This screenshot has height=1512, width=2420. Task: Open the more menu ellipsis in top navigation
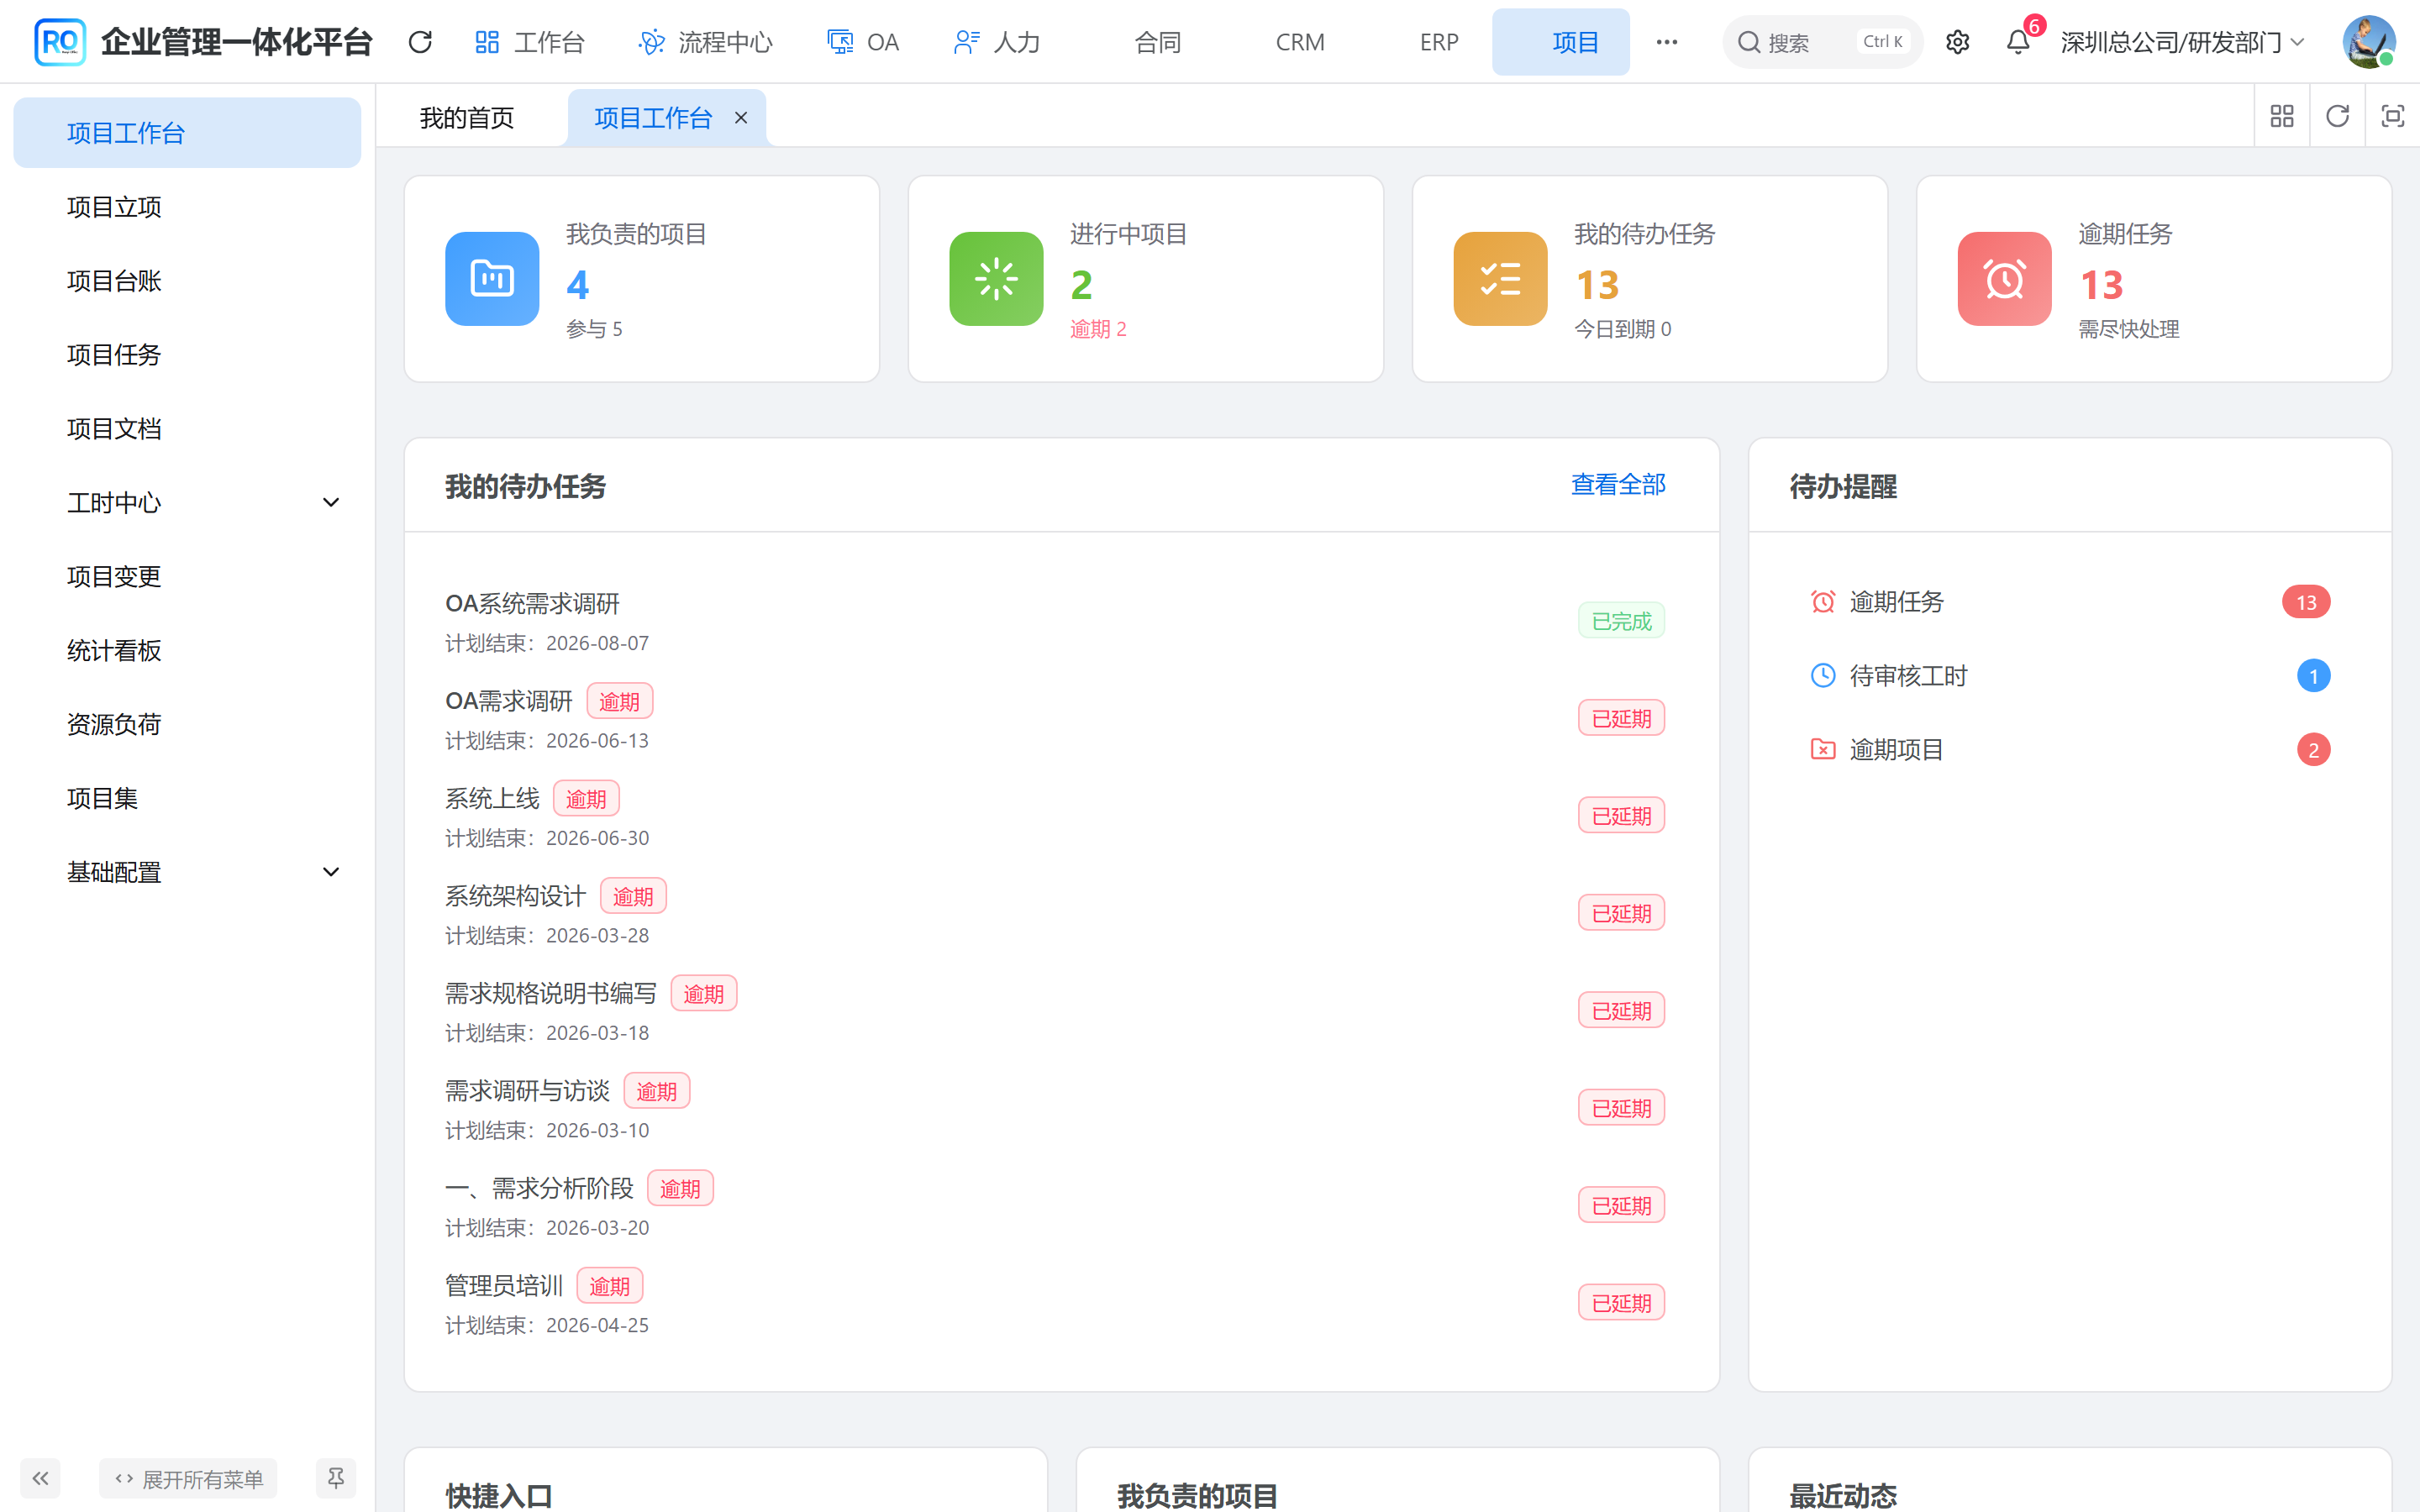point(1666,42)
